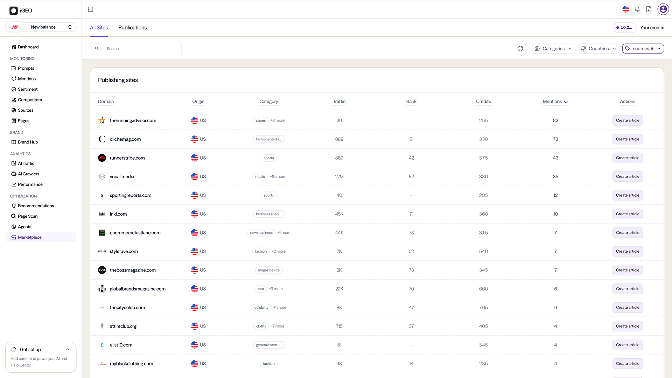
Task: Open the Categories filter dropdown
Action: click(553, 49)
